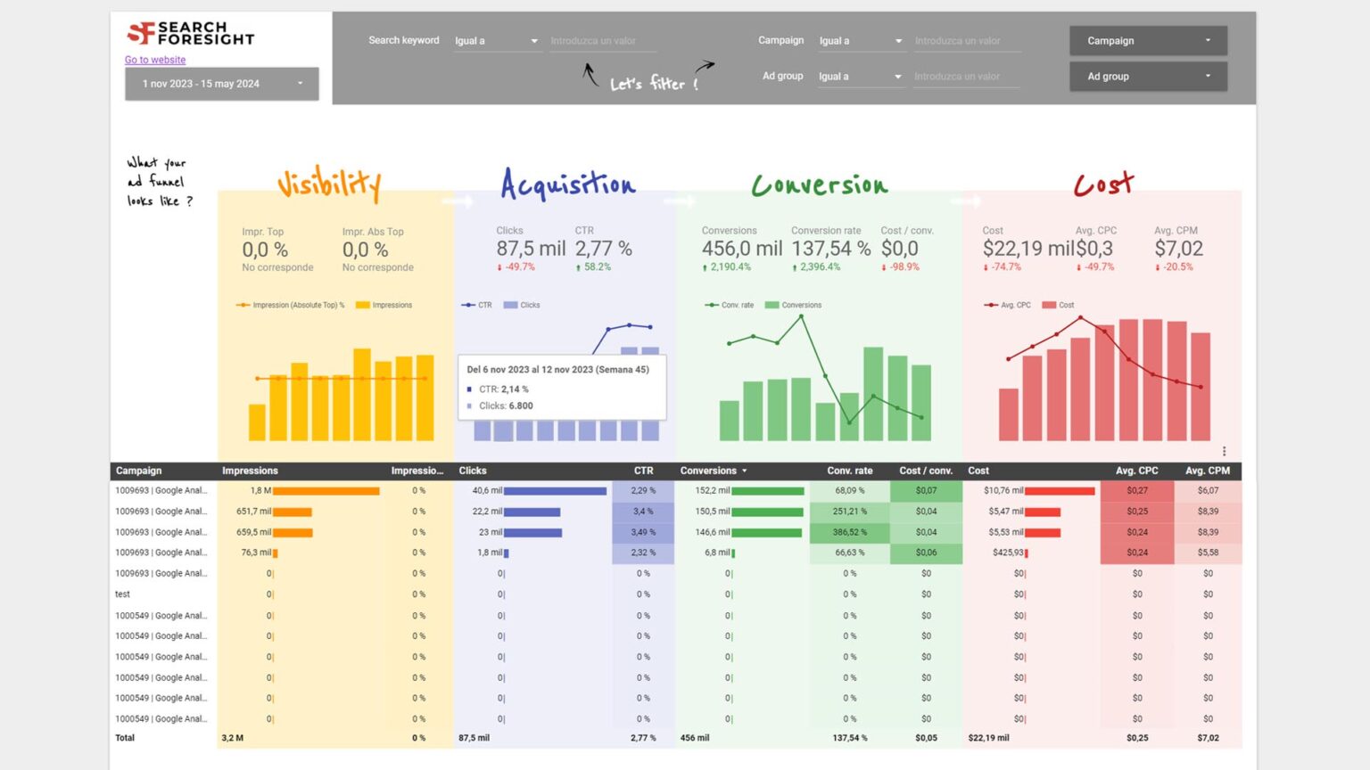Screen dimensions: 1370x770
Task: Click the red Cost legend swatch
Action: click(1048, 305)
